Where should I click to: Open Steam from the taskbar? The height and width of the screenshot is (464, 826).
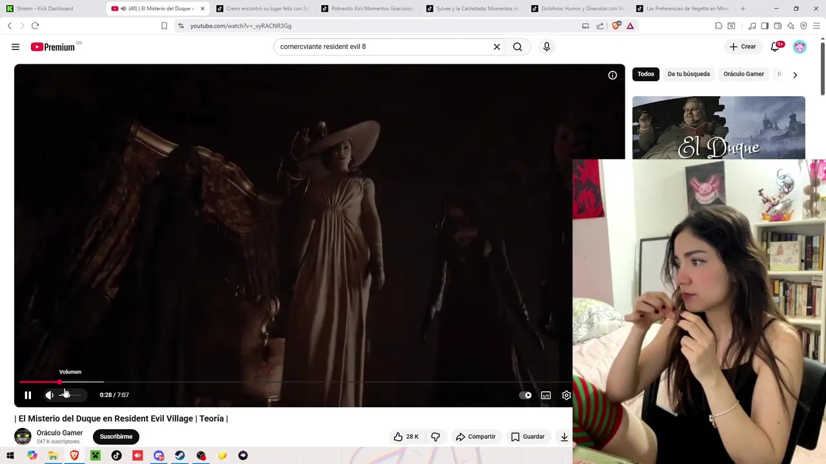179,456
